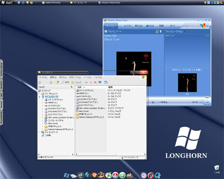This screenshot has width=224, height=179.
Task: Open the 表示(V) menu in Explorer
Action: 63,78
